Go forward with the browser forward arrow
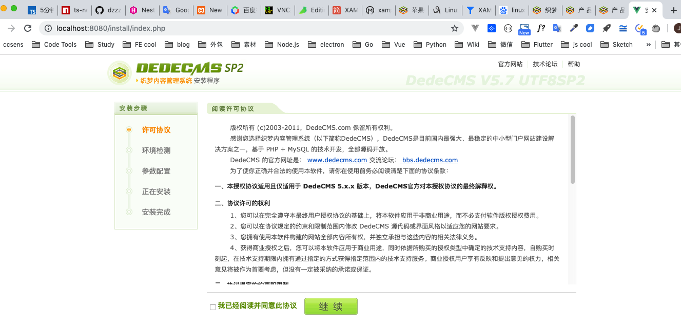681x325 pixels. (x=11, y=28)
